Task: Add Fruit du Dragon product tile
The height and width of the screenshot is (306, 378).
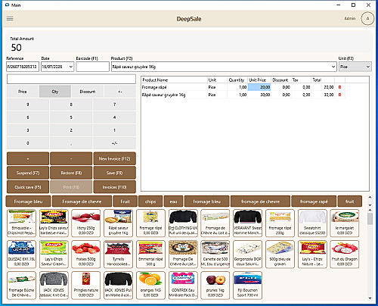Action: point(345,254)
